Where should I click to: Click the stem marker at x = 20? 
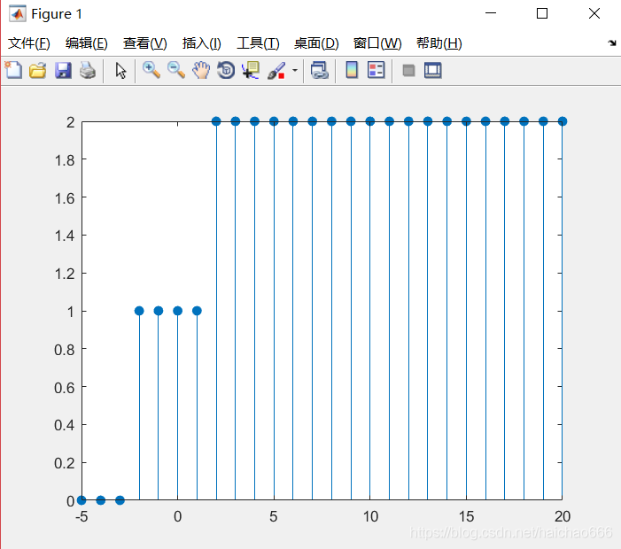pyautogui.click(x=562, y=121)
